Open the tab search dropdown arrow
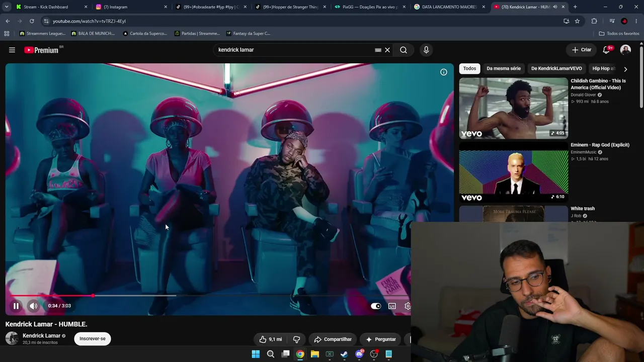644x362 pixels. (7, 7)
